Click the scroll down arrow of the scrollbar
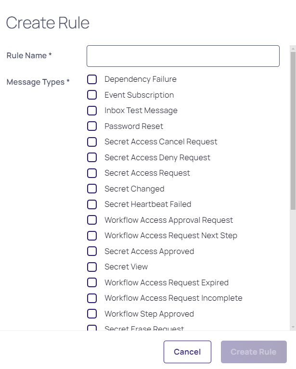 coord(293,327)
